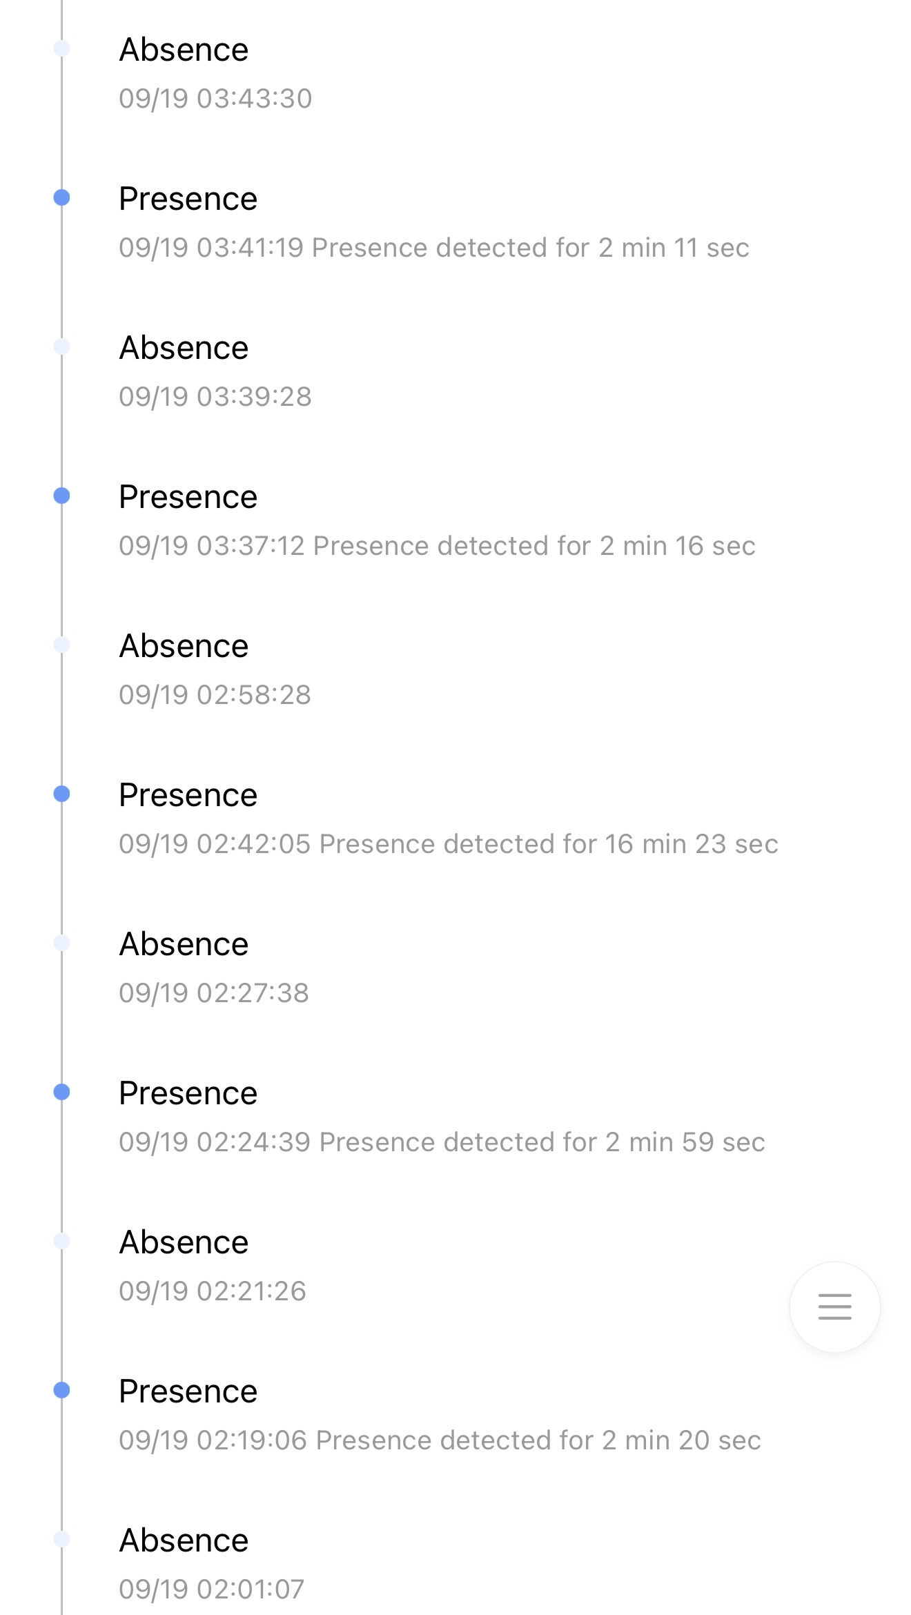This screenshot has height=1615, width=911.
Task: Click the blue dot for 02:19:06 Presence
Action: pos(62,1390)
